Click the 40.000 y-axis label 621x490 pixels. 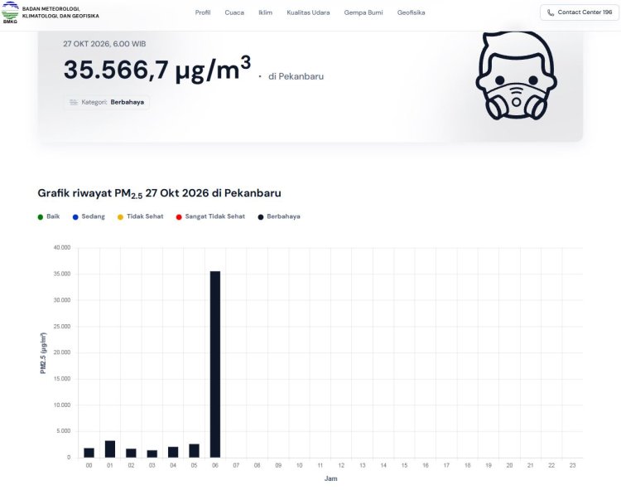pyautogui.click(x=62, y=247)
